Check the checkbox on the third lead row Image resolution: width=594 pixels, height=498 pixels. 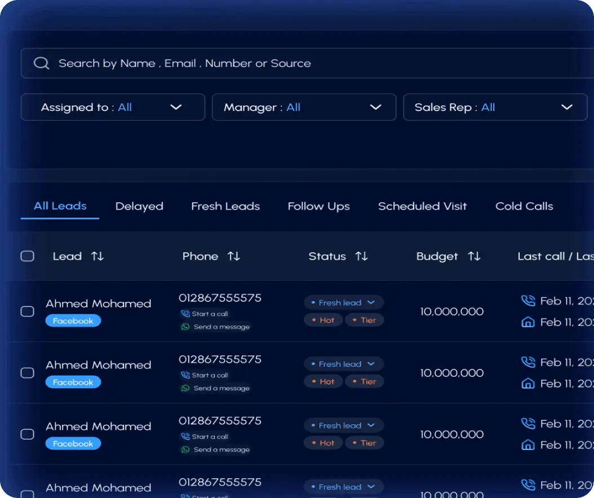pyautogui.click(x=27, y=434)
